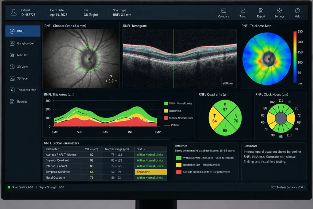Select the Thickness Map sidebar icon
Image resolution: width=313 pixels, height=209 pixels.
[12, 90]
